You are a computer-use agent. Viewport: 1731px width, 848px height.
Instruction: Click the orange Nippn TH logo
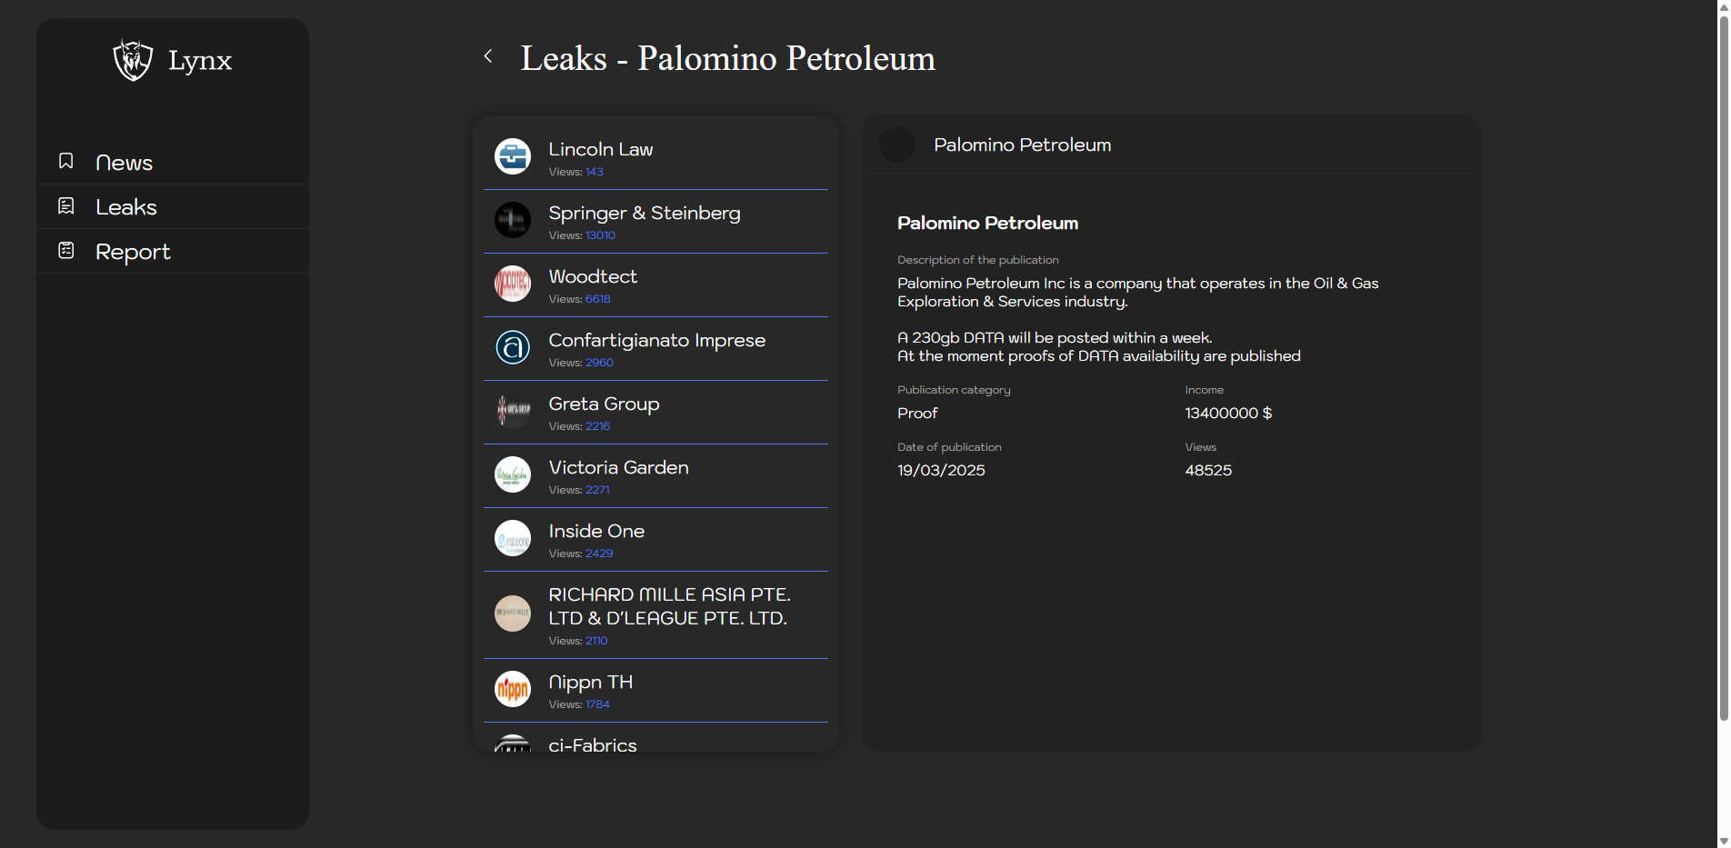[513, 689]
